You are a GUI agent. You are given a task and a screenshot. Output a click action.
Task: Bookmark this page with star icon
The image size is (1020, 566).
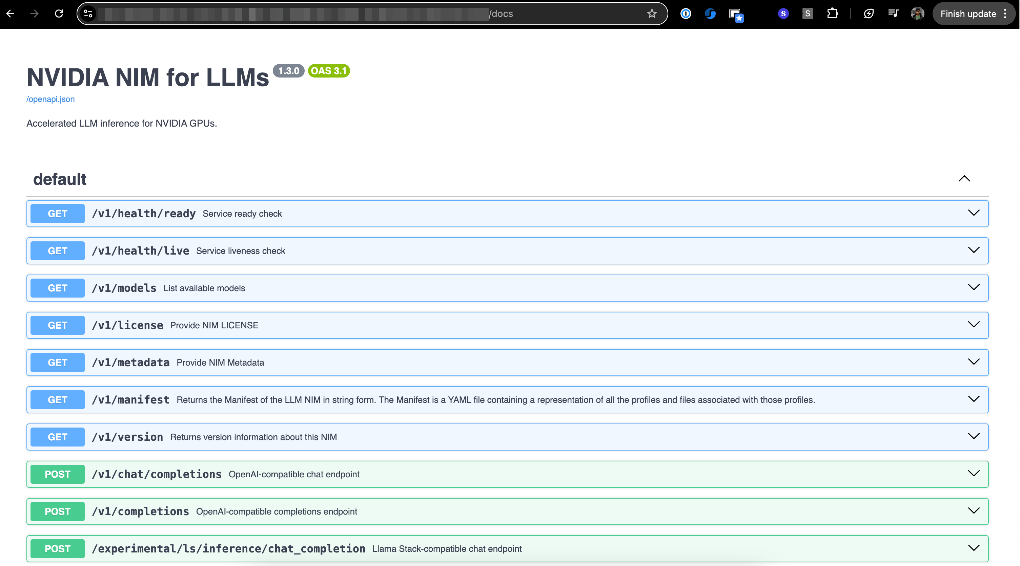[651, 14]
